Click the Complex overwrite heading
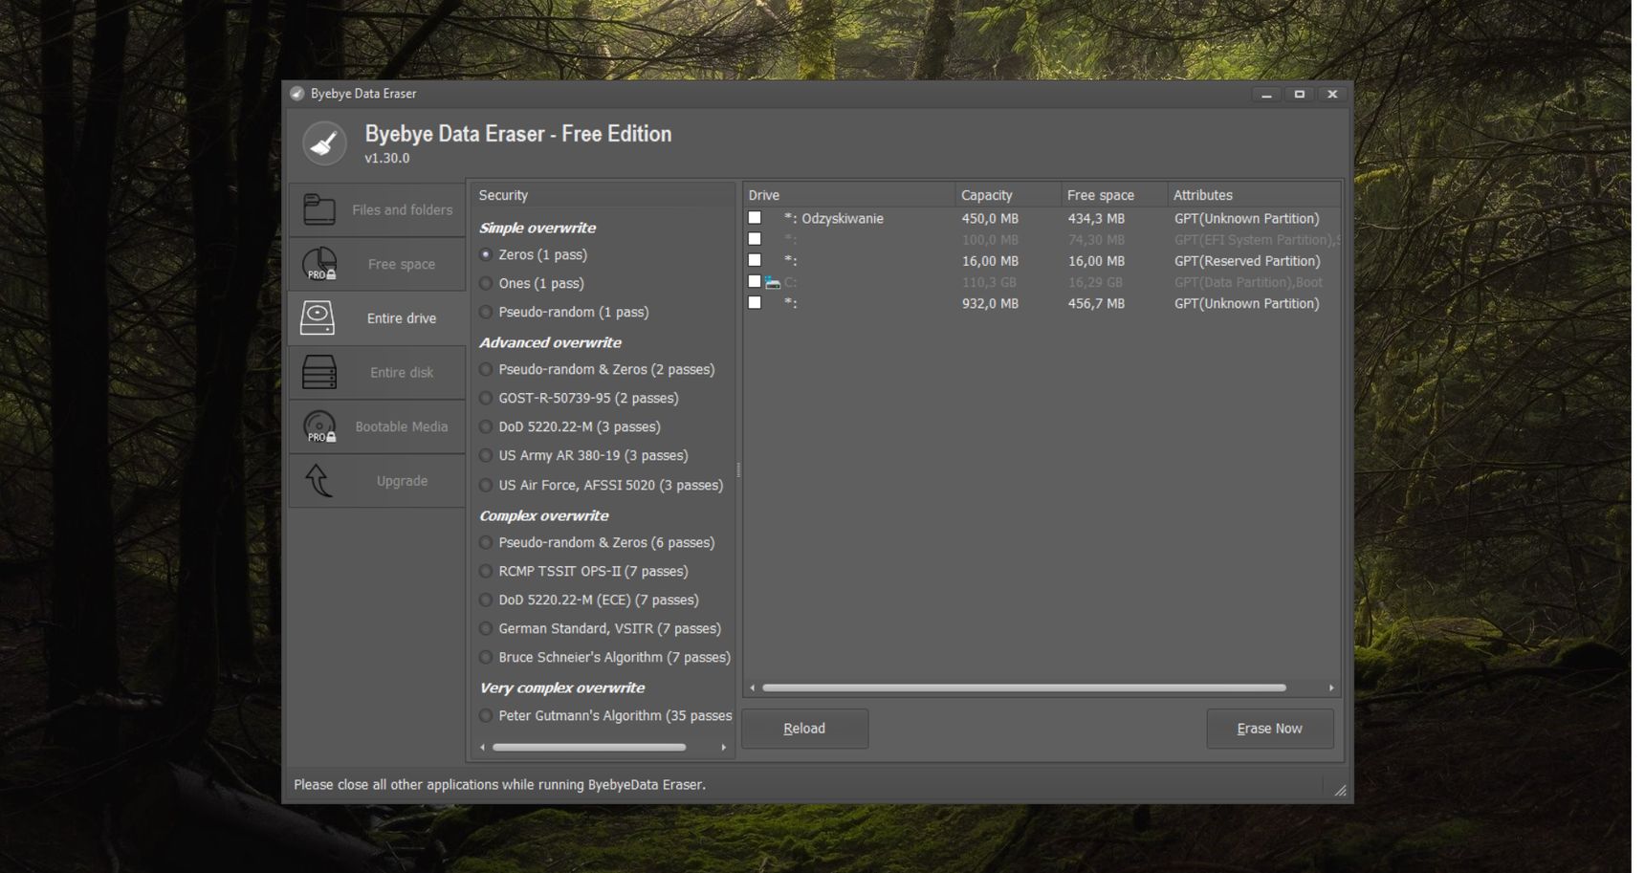The image size is (1645, 873). (x=544, y=515)
